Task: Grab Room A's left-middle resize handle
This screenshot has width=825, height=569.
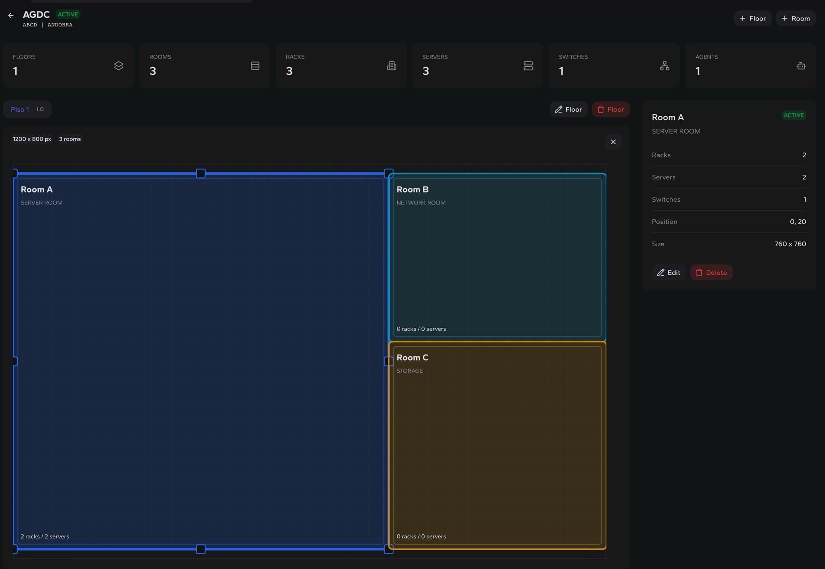Action: point(15,361)
